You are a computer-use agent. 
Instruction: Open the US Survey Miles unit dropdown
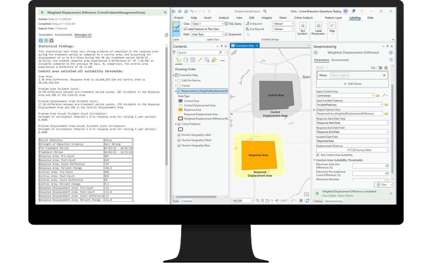(x=370, y=150)
